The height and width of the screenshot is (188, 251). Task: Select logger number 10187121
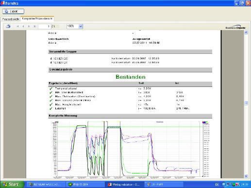(59, 63)
